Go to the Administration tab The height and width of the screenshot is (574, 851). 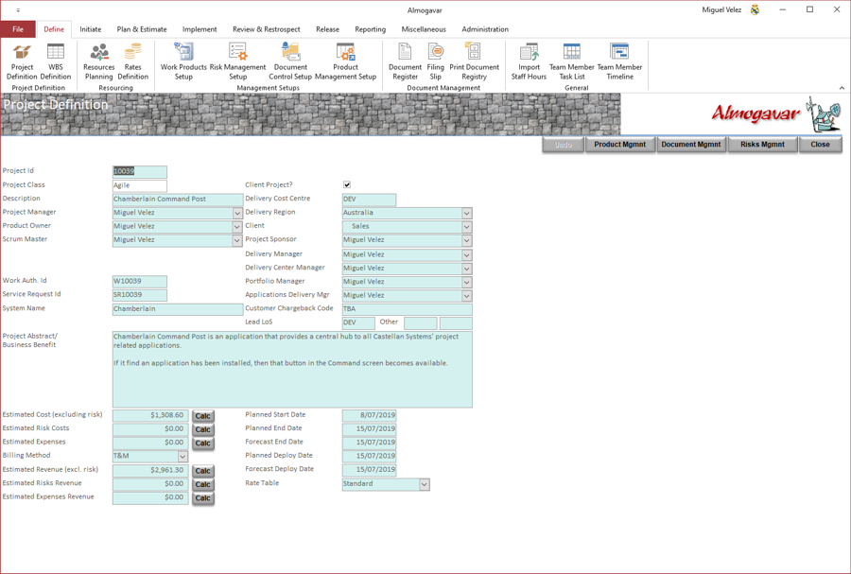(485, 29)
